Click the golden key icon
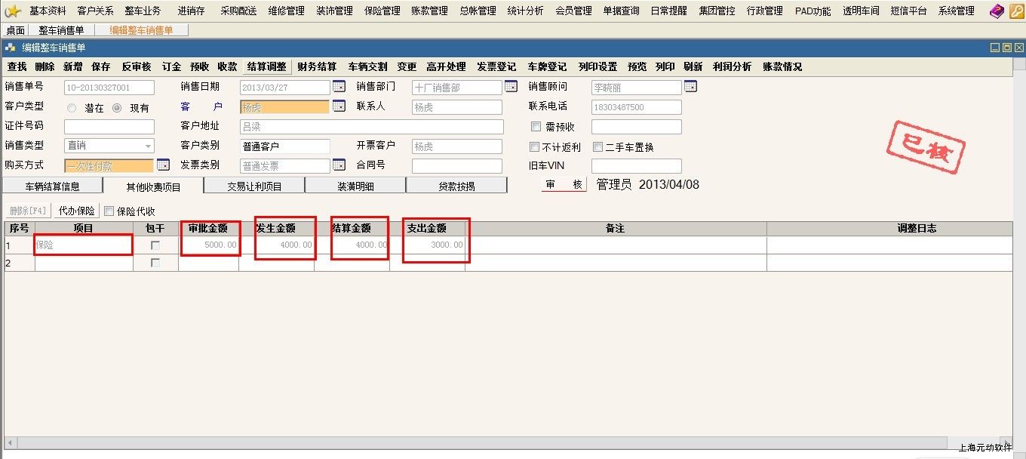 tap(1015, 11)
